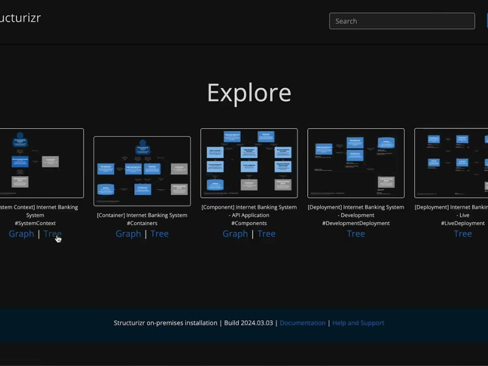Image resolution: width=488 pixels, height=366 pixels.
Task: Click the 'Build 2024.03.03' footer text
Action: [x=248, y=323]
